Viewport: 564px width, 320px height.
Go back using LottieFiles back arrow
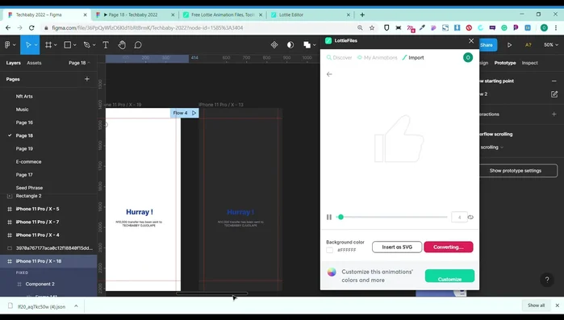(329, 74)
